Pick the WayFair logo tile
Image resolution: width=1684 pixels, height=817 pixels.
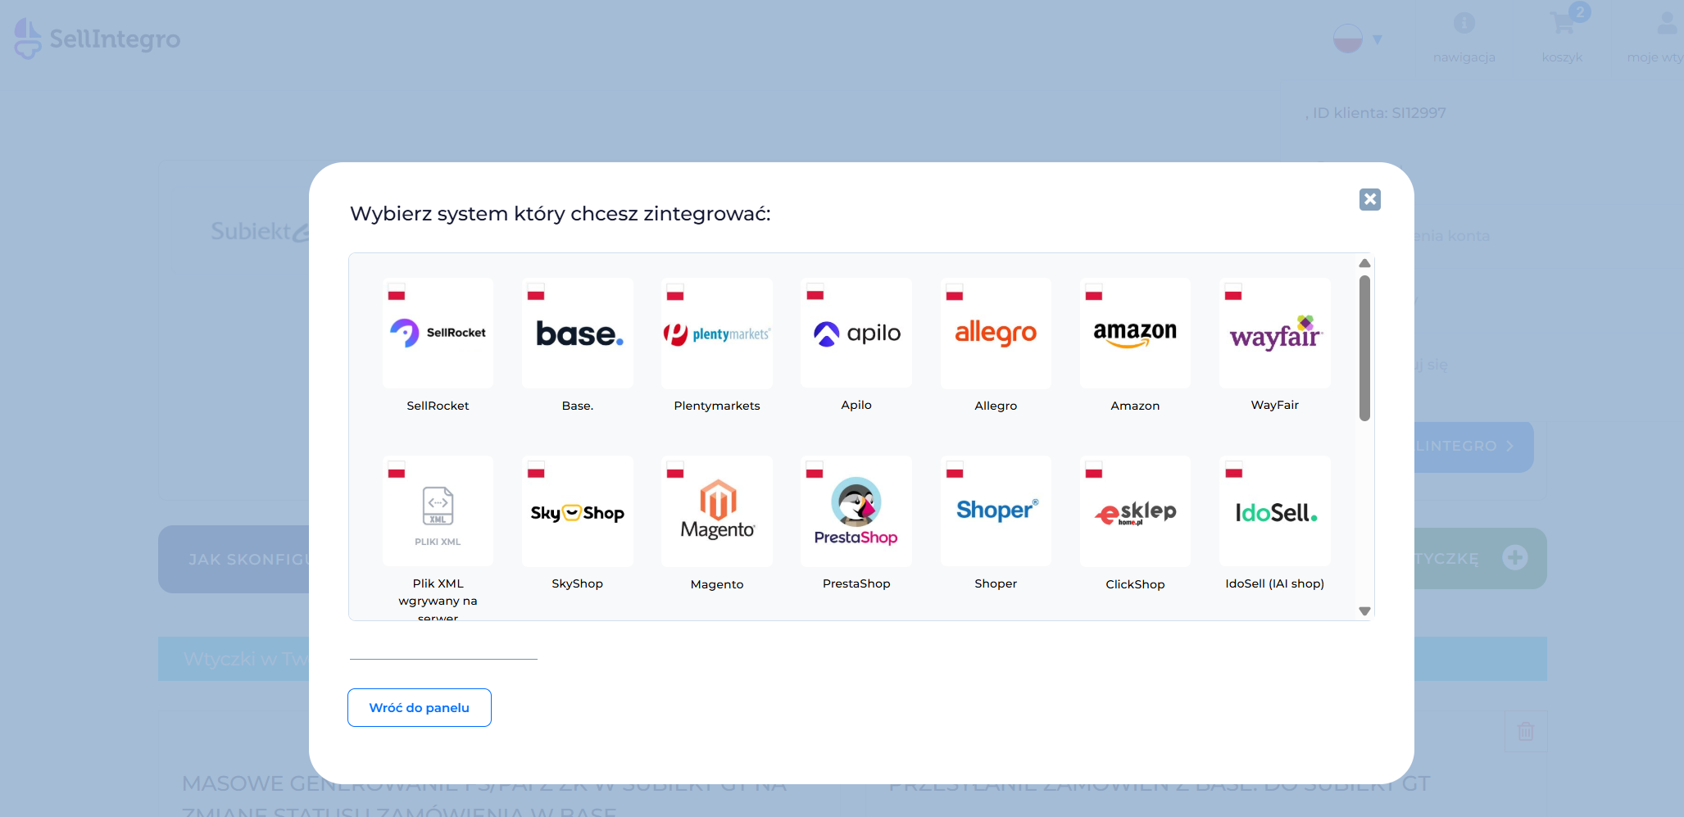click(x=1275, y=333)
